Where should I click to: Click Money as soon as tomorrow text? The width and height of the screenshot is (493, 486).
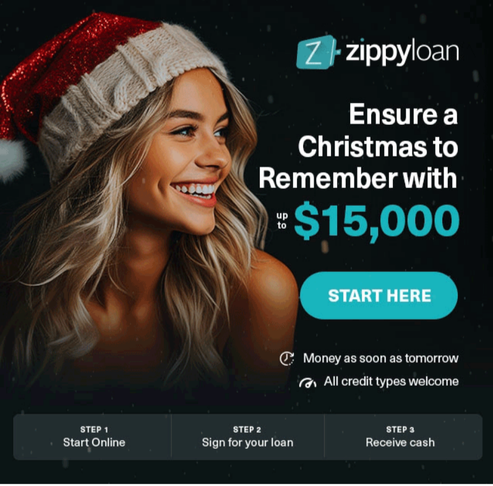[380, 359]
